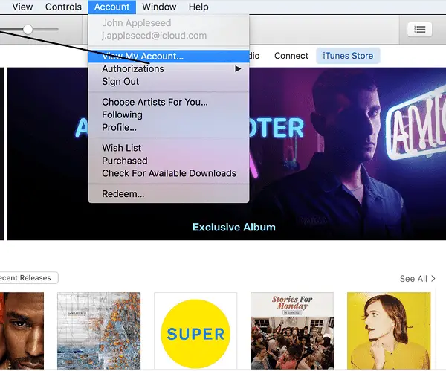Screen dimensions: 446x371
Task: Select Check For Available Downloads
Action: [x=169, y=173]
